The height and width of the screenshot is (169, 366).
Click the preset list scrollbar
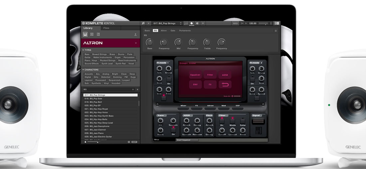(x=139, y=103)
